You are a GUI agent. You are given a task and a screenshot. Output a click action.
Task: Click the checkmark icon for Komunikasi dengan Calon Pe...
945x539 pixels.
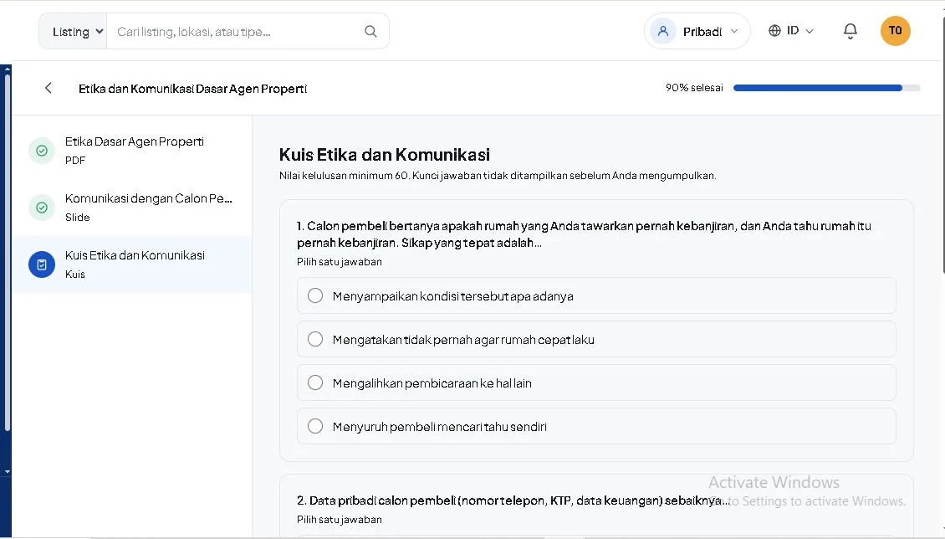[42, 208]
